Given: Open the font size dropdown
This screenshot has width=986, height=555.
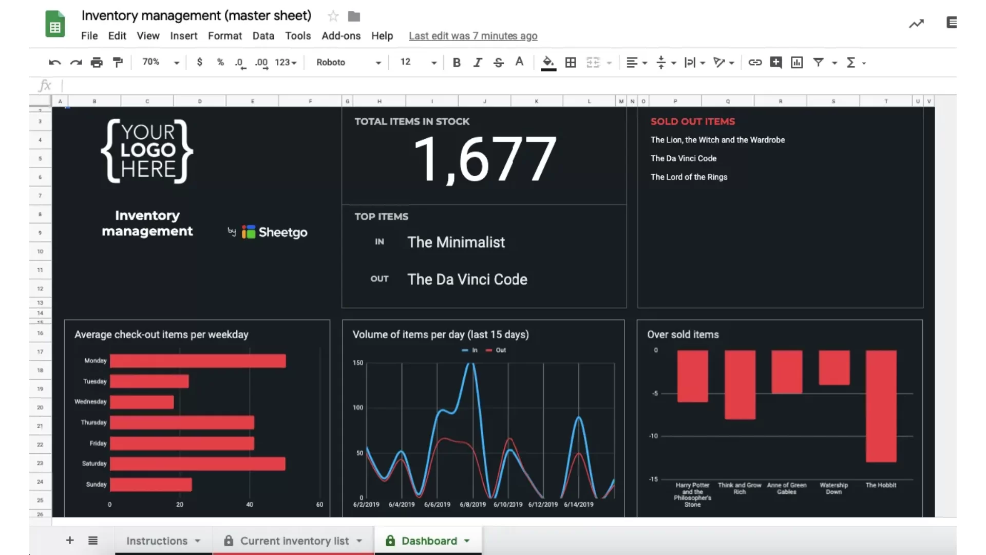Looking at the screenshot, I should [434, 62].
